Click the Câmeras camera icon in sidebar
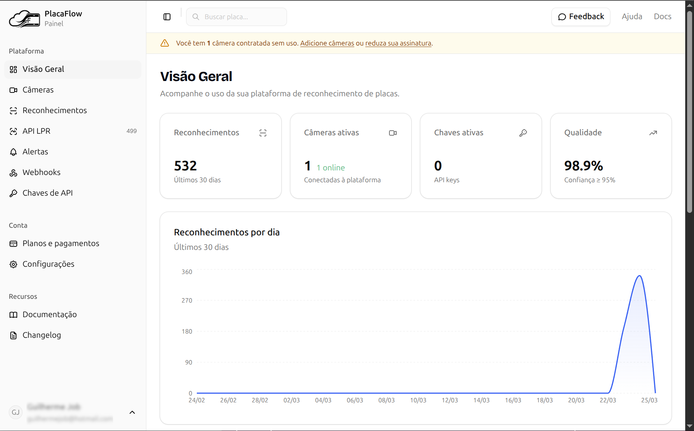 [13, 90]
